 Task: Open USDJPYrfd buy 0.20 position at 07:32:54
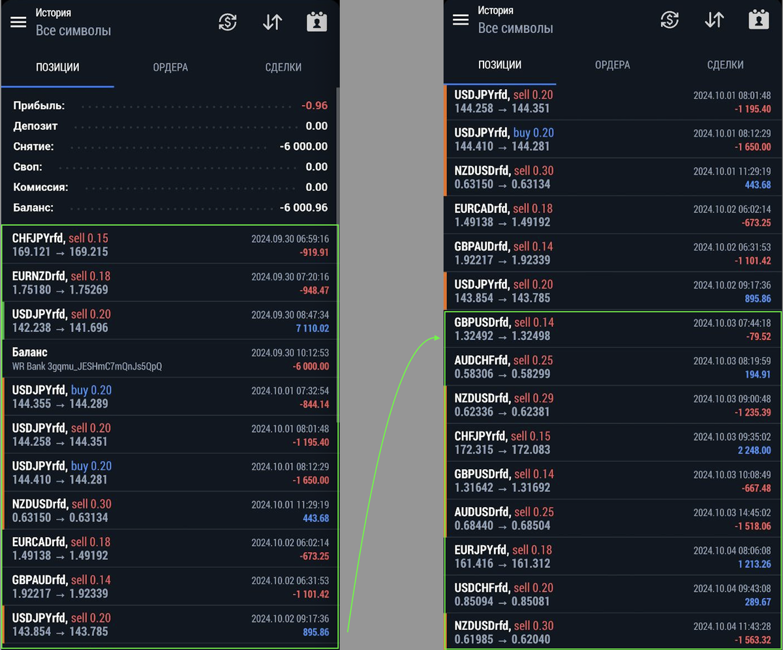[x=170, y=397]
